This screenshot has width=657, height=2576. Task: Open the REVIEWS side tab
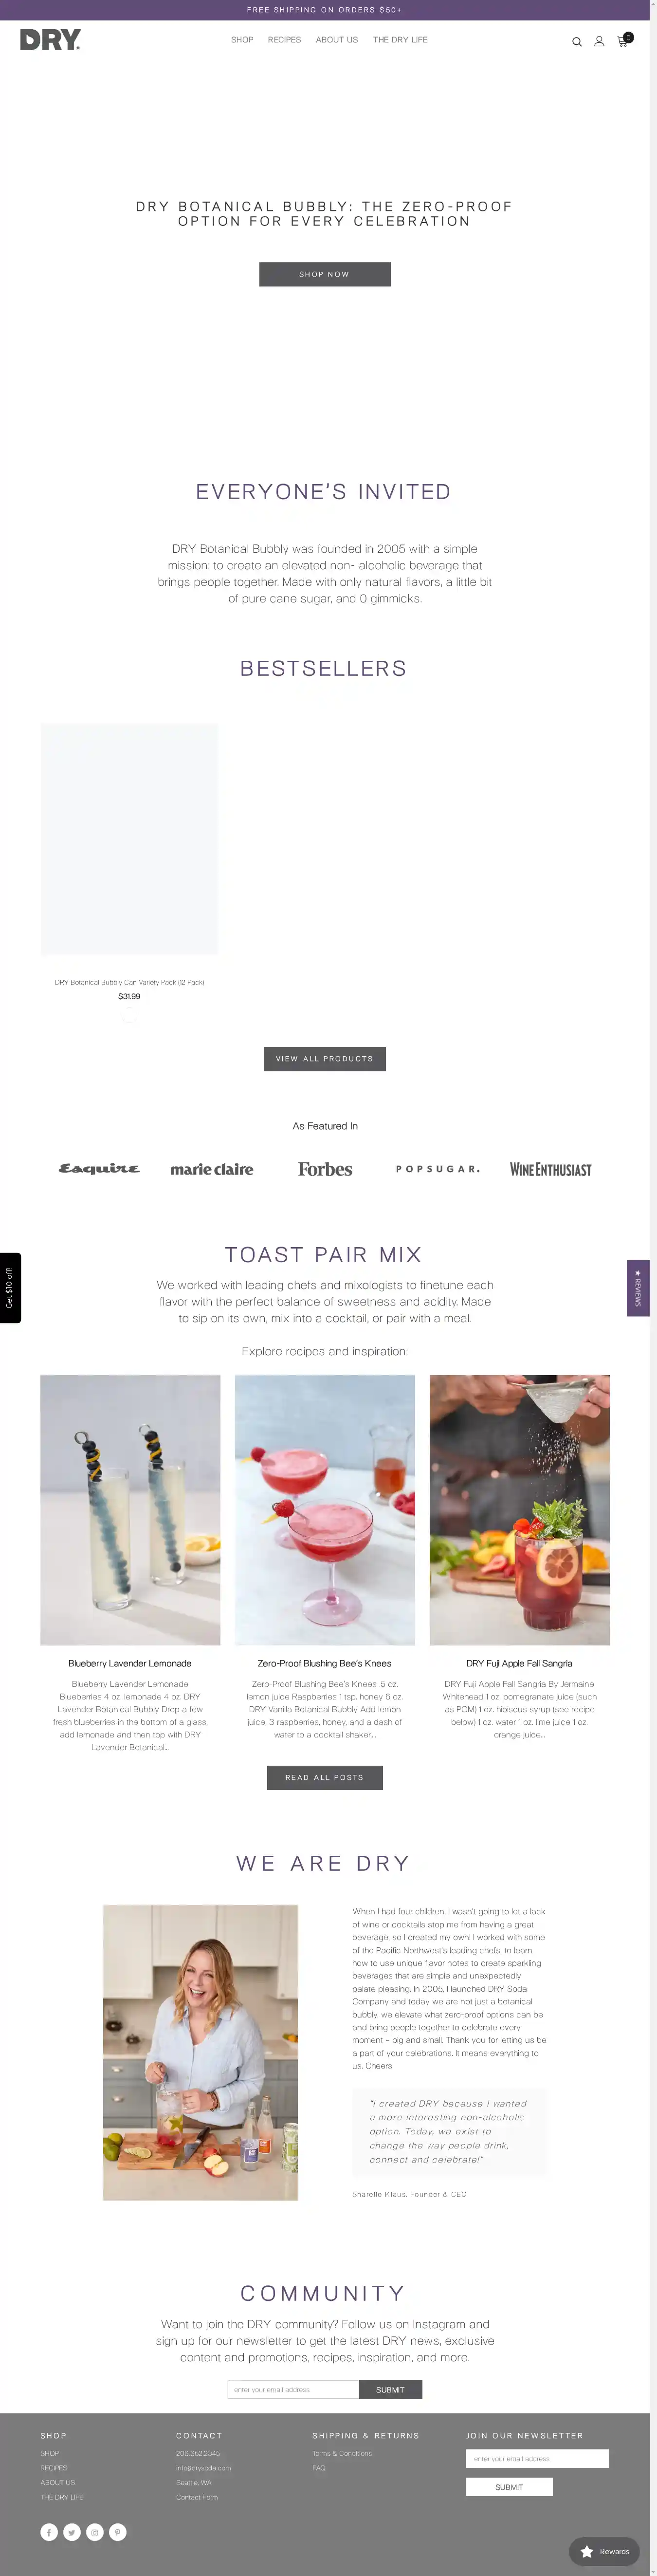click(638, 1287)
